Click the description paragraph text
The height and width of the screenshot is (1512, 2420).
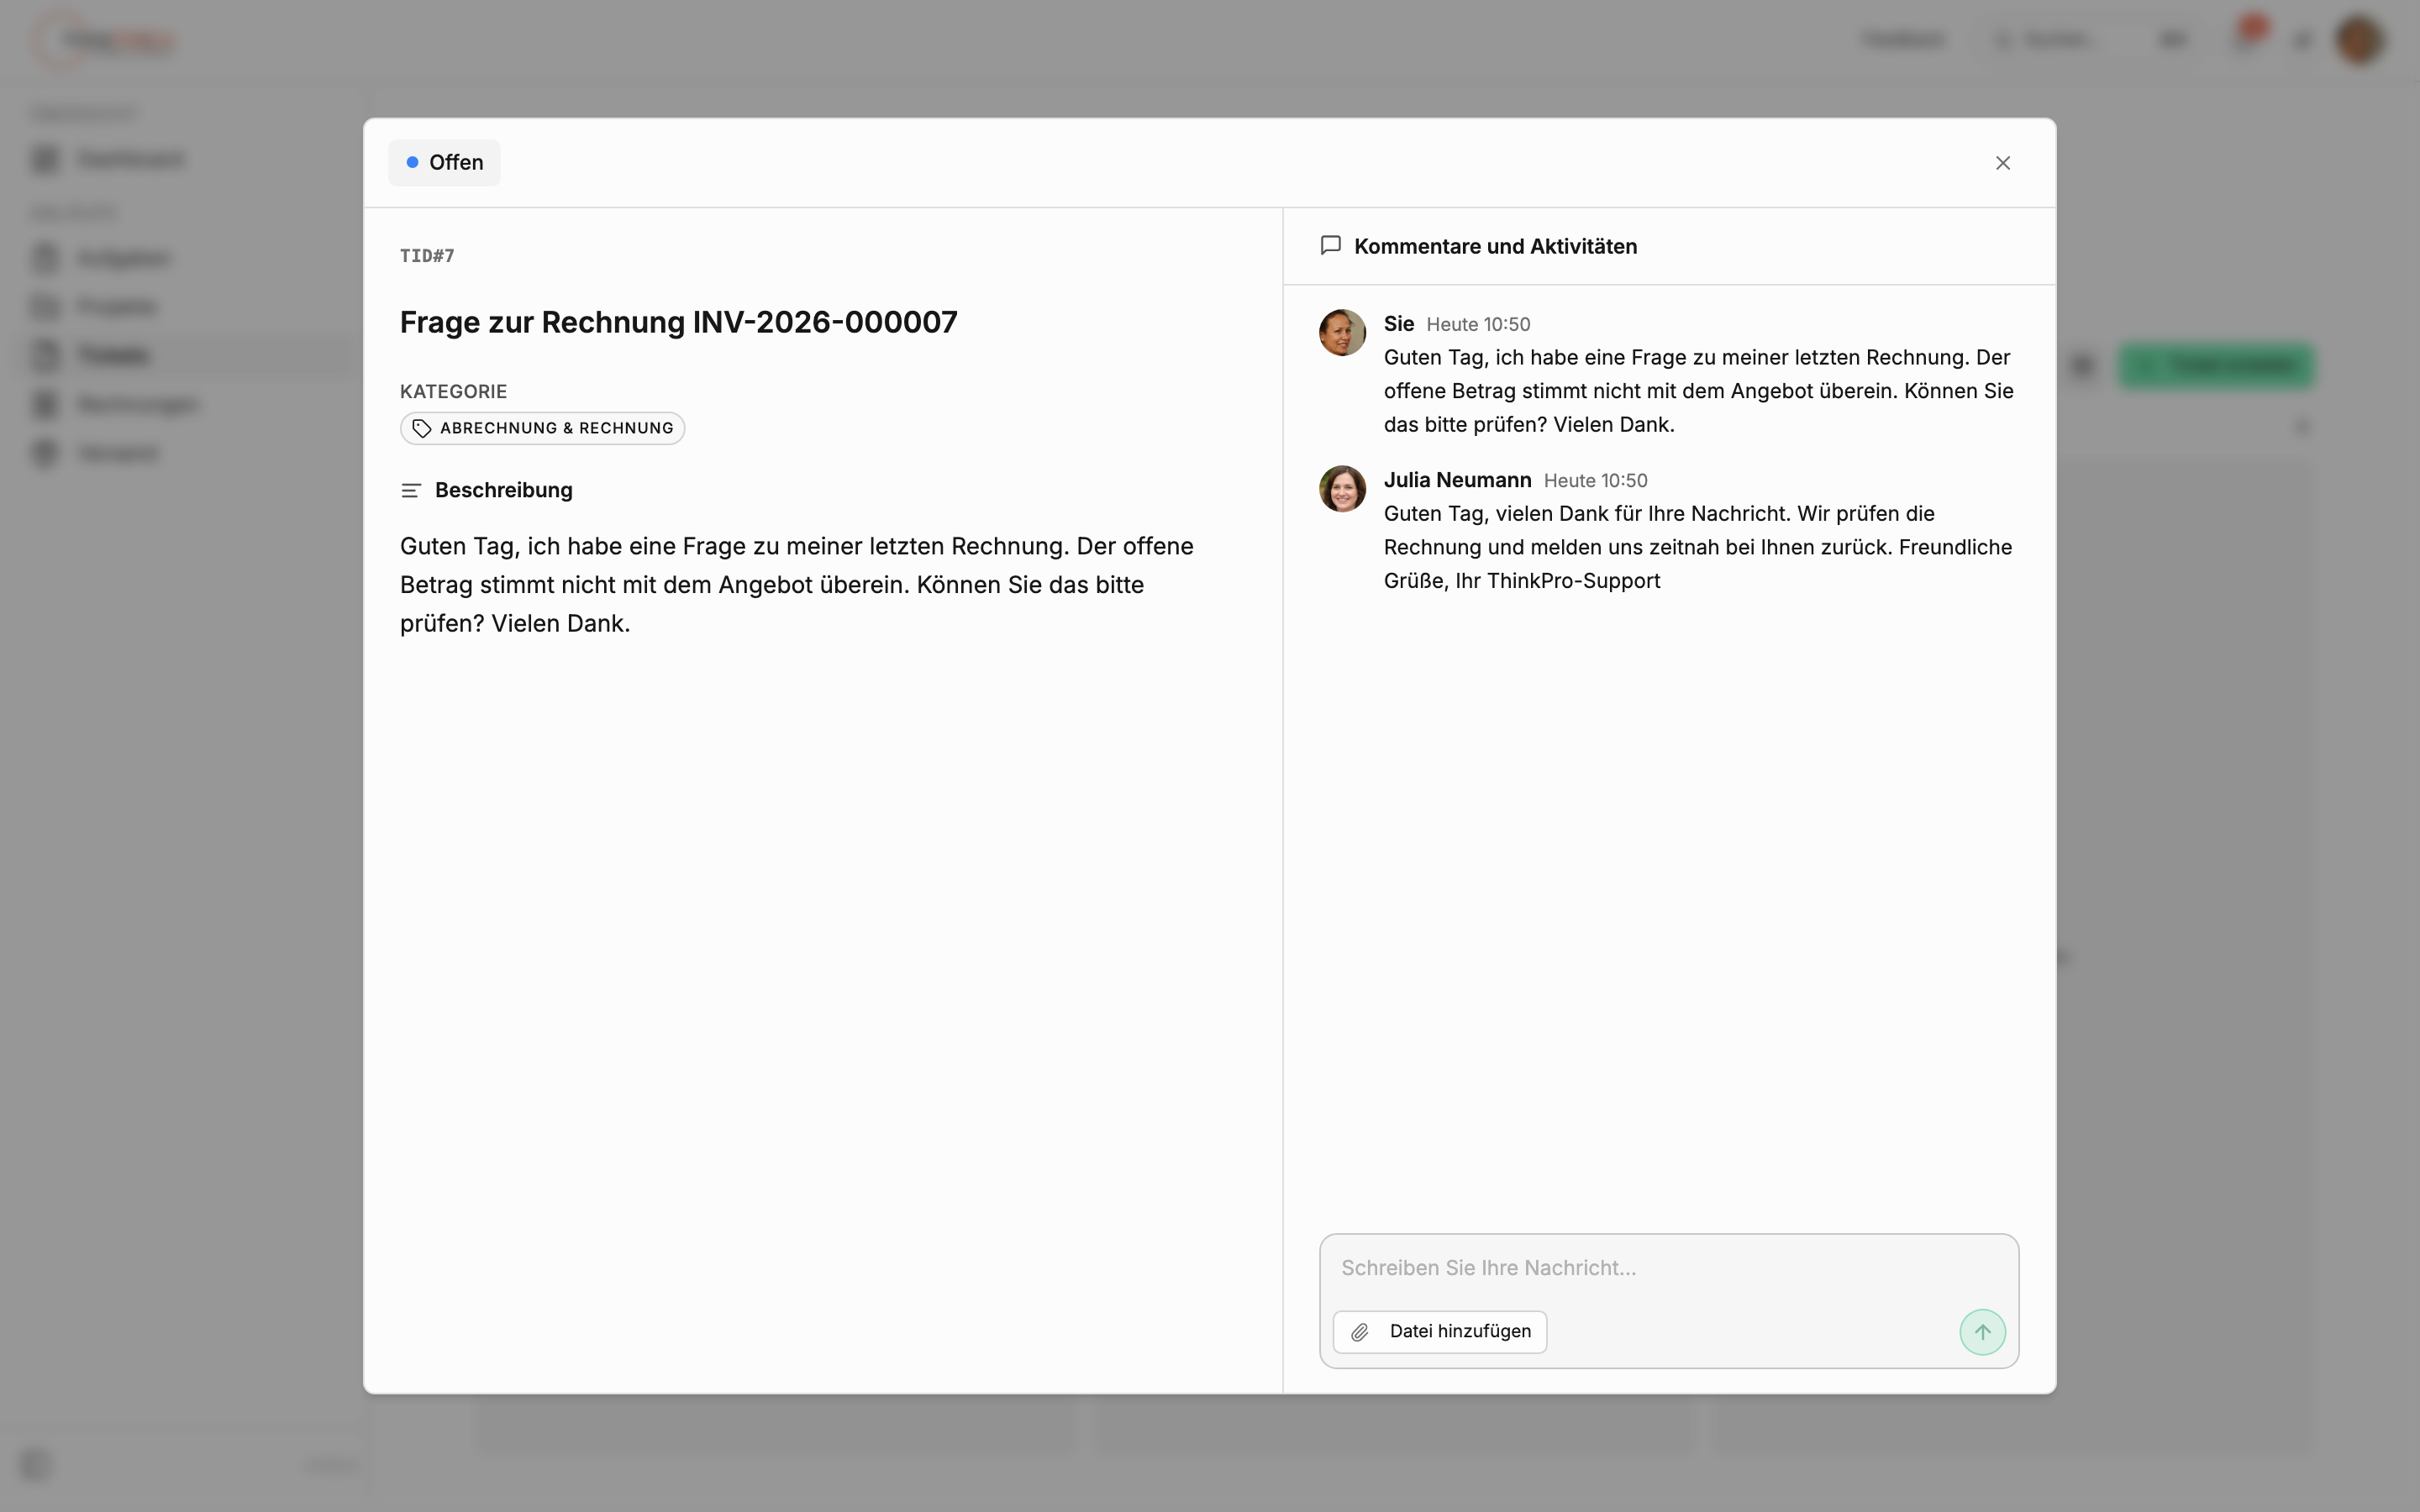pyautogui.click(x=797, y=585)
